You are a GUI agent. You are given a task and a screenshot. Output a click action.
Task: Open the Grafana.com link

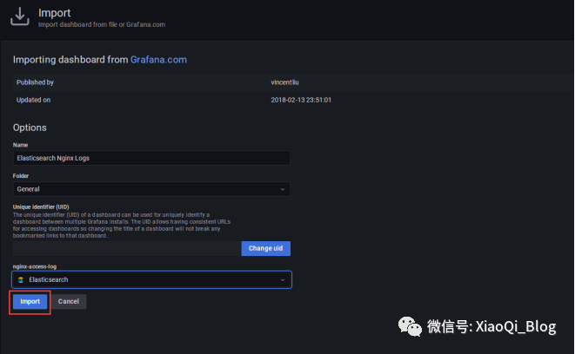[158, 60]
